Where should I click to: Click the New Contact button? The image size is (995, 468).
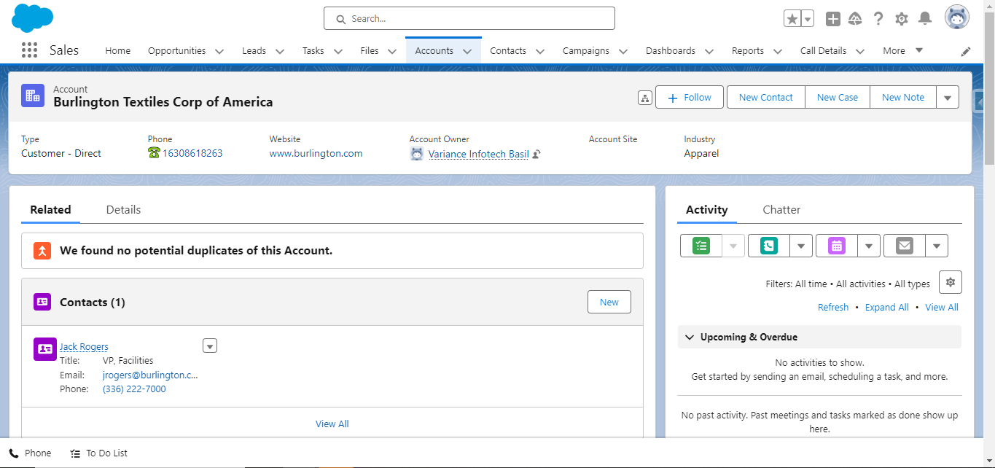click(x=766, y=97)
